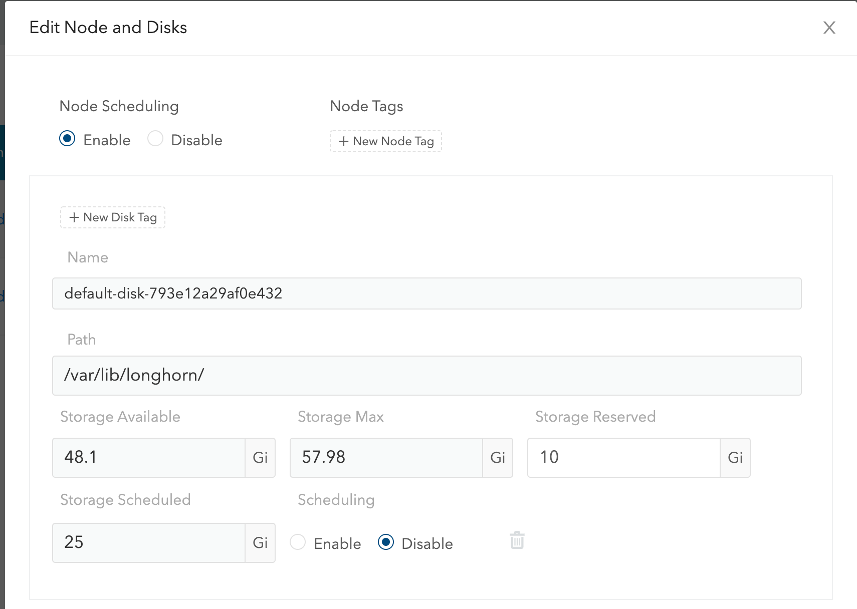
Task: Click the plus icon on New Node Tag
Action: 343,141
